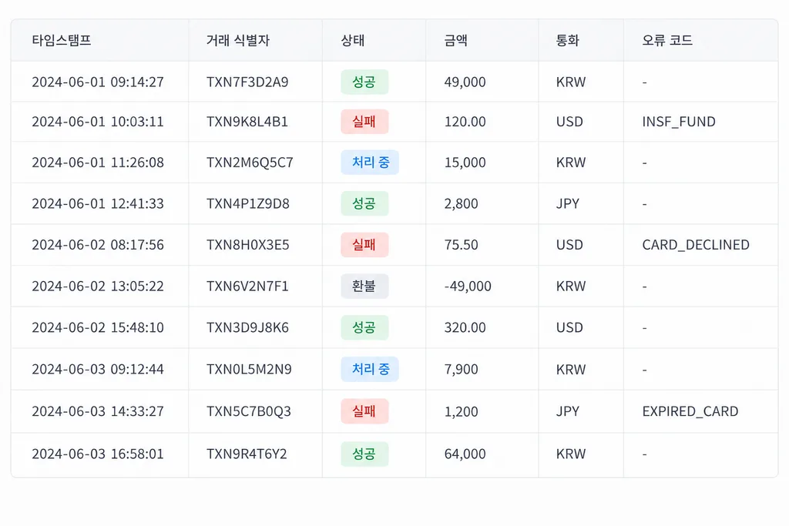Select transaction ID TXN5C7B0Q3

[x=249, y=411]
